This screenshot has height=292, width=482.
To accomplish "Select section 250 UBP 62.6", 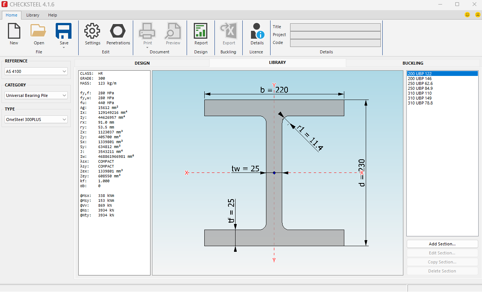I will [x=442, y=83].
